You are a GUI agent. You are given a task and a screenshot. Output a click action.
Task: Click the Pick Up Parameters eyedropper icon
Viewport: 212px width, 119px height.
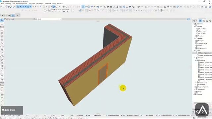(x=11, y=7)
